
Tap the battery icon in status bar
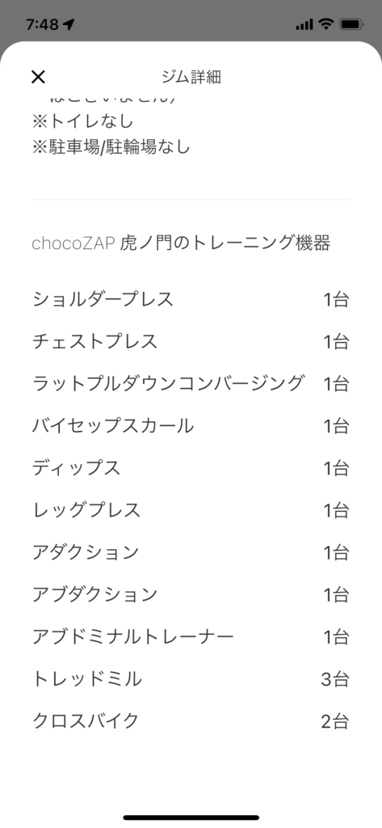pyautogui.click(x=351, y=24)
